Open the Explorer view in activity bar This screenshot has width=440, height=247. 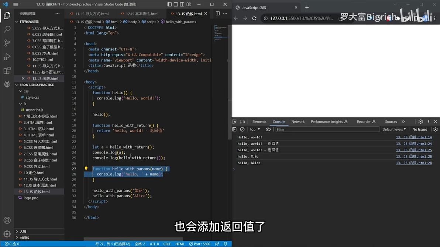pos(7,15)
